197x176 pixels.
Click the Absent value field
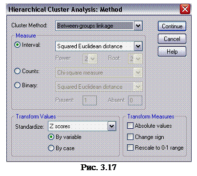135,100
